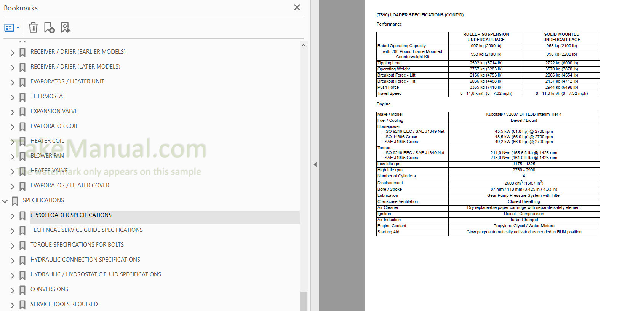Screen dimensions: 622x311
Task: Expand RECEIVER / DRIER (EARLIER MODELS) bookmark
Action: click(13, 53)
